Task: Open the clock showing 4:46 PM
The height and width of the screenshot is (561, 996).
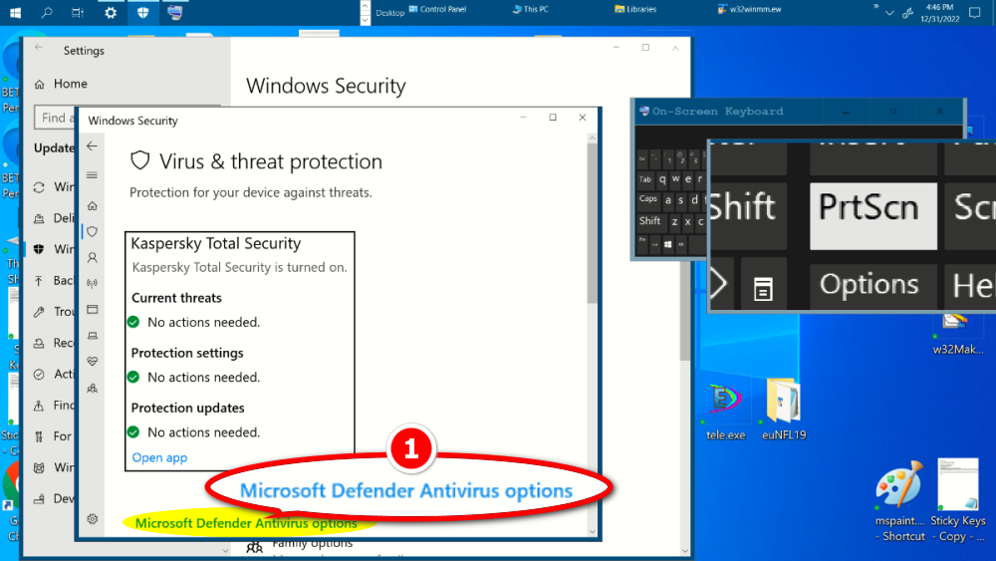Action: 939,13
